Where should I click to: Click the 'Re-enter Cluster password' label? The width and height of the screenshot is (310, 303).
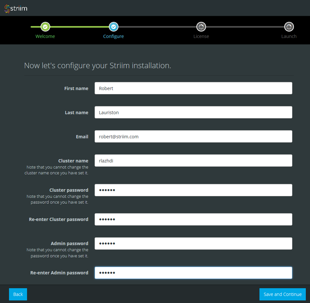[59, 219]
